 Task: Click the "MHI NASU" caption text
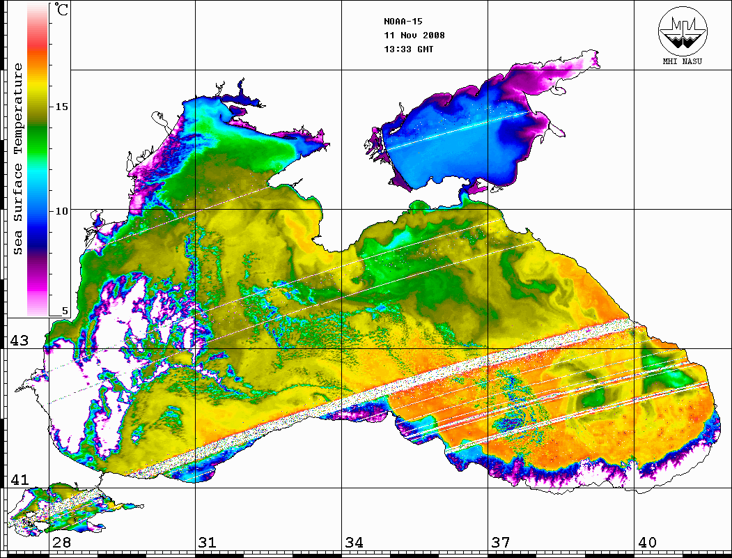682,61
